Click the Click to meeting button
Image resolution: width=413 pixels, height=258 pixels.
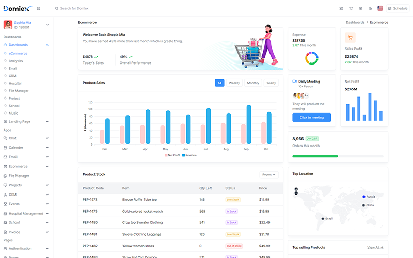tap(312, 118)
